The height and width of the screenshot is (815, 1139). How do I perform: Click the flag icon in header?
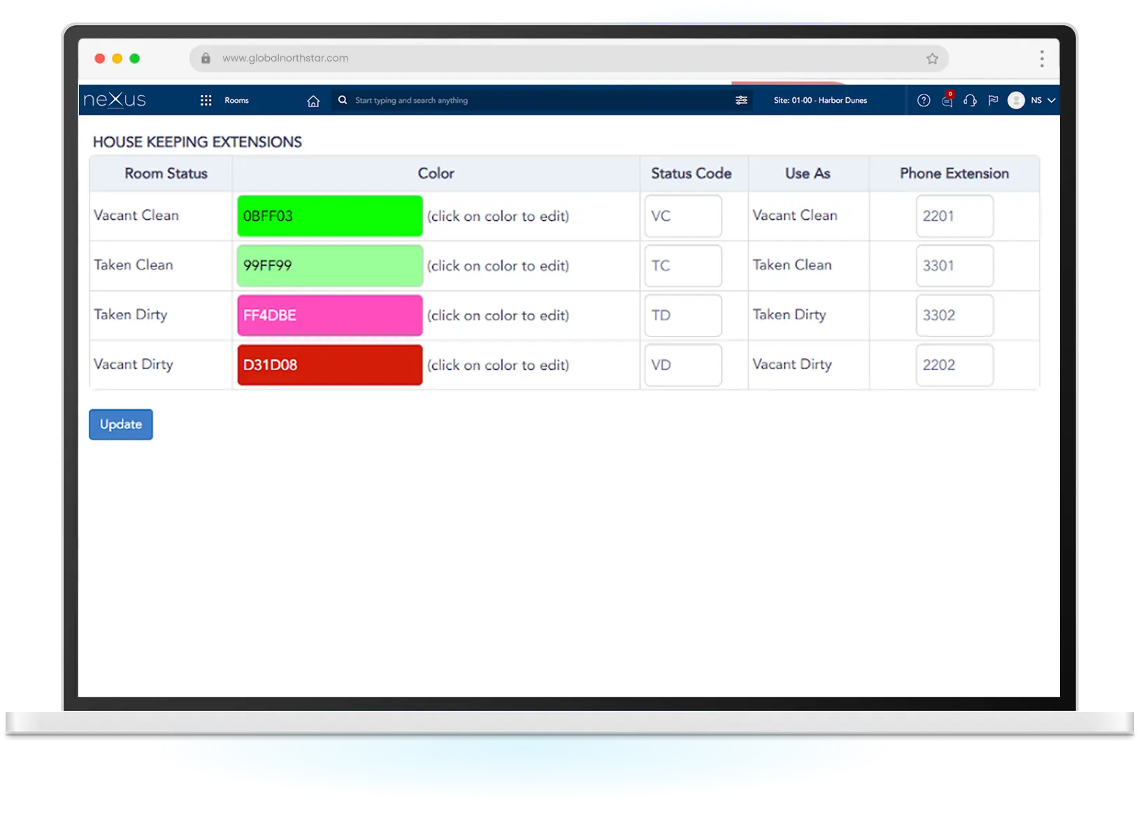993,100
